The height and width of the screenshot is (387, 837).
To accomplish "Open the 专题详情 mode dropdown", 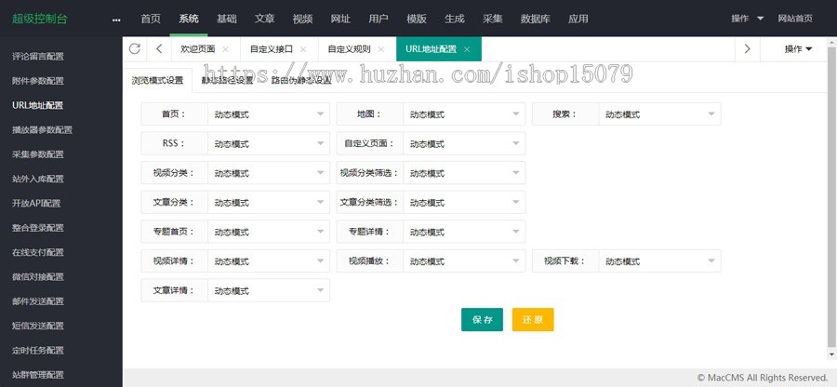I will [464, 232].
